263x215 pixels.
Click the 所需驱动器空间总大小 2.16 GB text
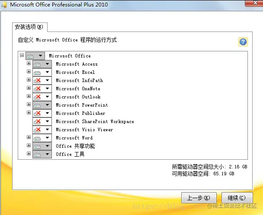(x=209, y=167)
